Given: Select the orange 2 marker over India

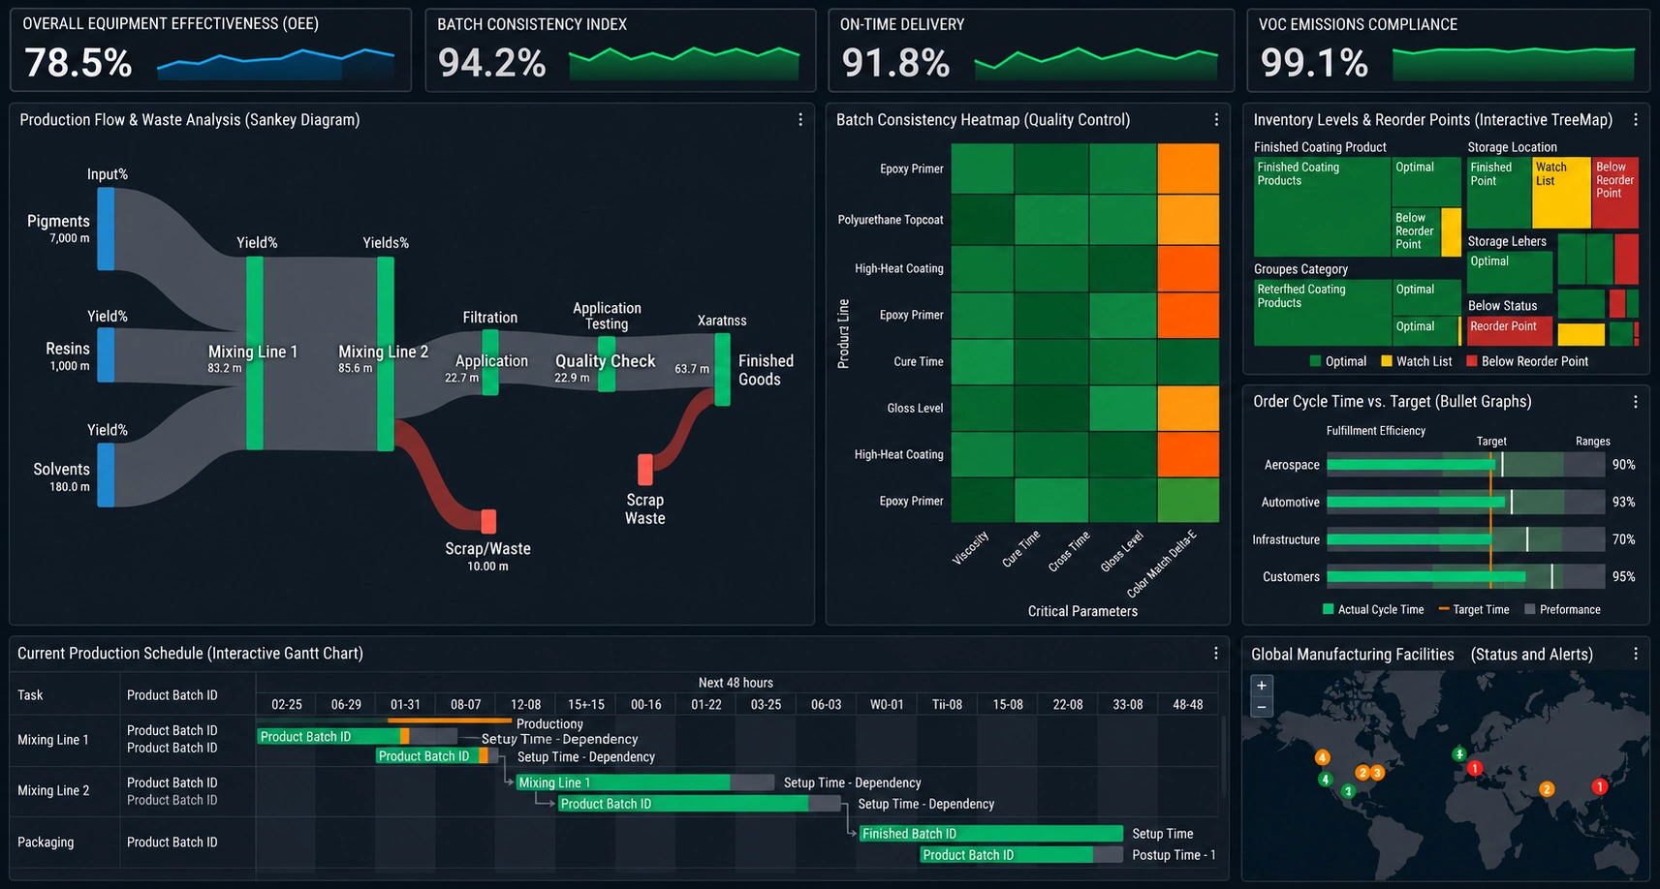Looking at the screenshot, I should pyautogui.click(x=1547, y=789).
